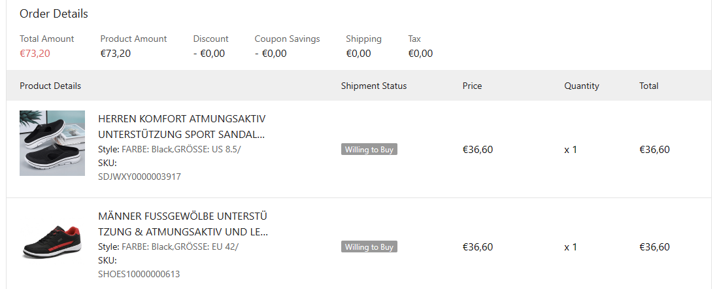Viewport: 721px width, 289px height.
Task: Select SKU SDJWXY0000003917 text
Action: [139, 177]
